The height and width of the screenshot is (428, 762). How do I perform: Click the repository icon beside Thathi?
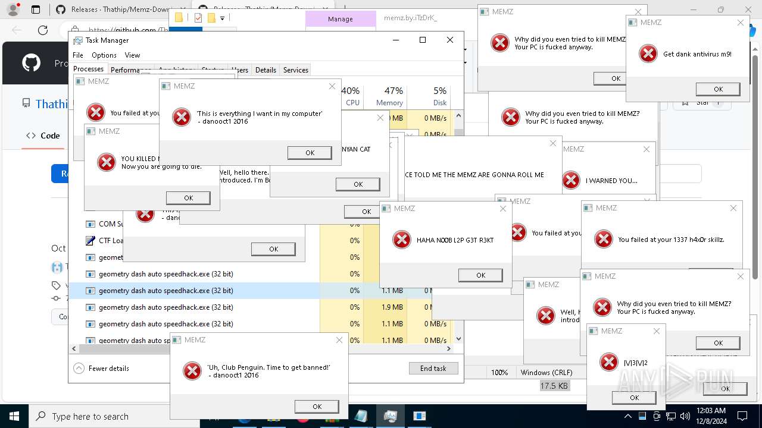click(26, 103)
